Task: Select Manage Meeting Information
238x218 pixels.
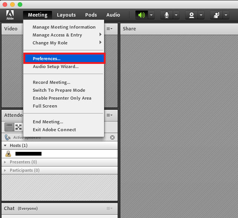Action: 64,27
